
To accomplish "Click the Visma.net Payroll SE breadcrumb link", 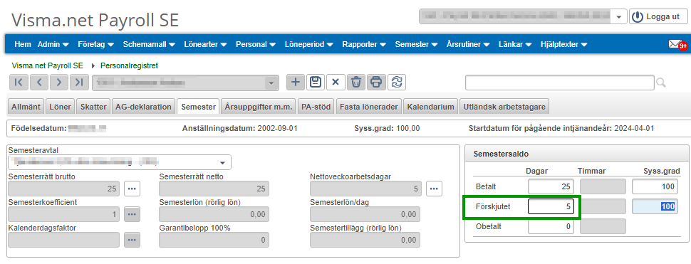I will click(47, 66).
